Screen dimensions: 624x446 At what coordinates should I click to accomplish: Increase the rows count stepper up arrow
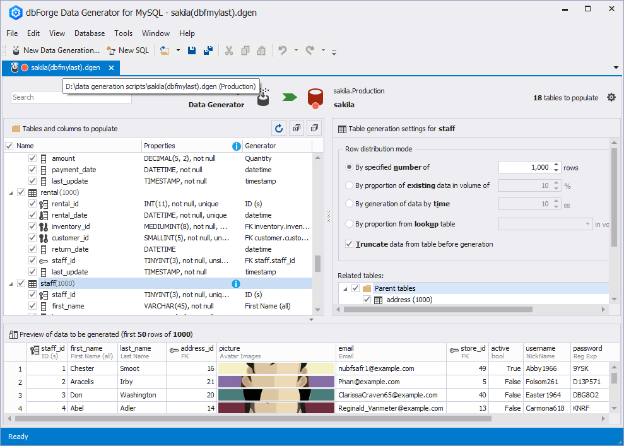(x=556, y=164)
